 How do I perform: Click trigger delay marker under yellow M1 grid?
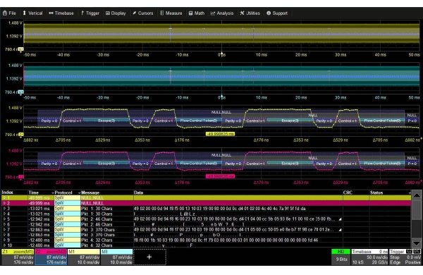[x=222, y=53]
